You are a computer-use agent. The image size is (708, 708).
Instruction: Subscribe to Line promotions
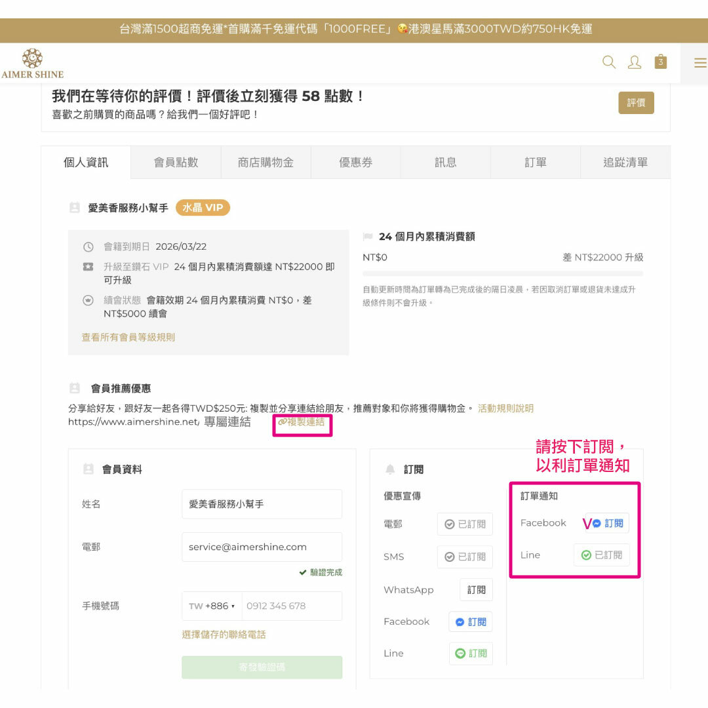click(470, 653)
